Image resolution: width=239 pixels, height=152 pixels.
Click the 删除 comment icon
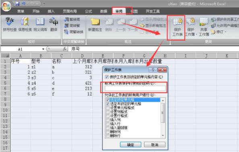[x=109, y=24]
